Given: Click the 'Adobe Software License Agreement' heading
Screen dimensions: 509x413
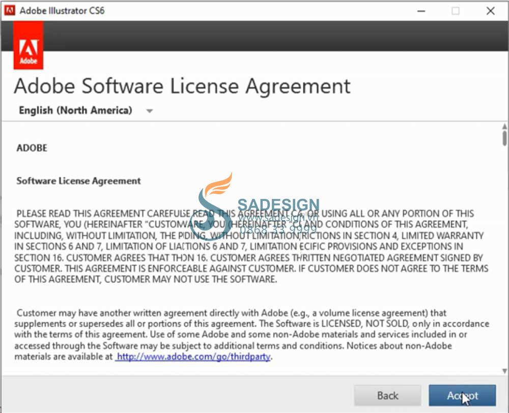Looking at the screenshot, I should point(182,87).
